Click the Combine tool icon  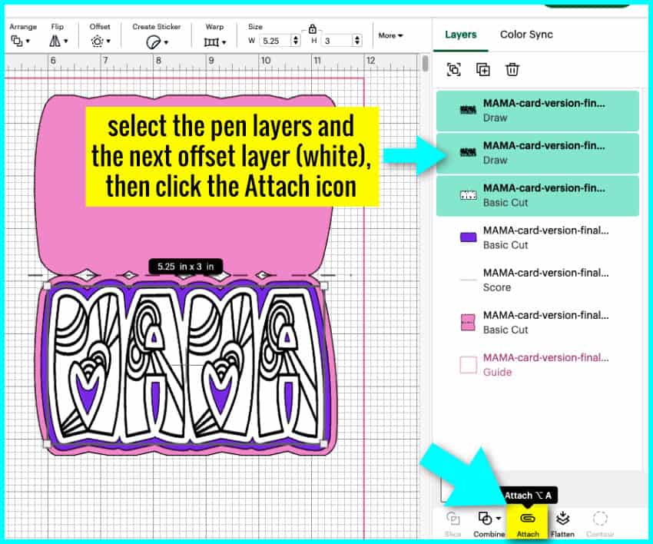[485, 519]
